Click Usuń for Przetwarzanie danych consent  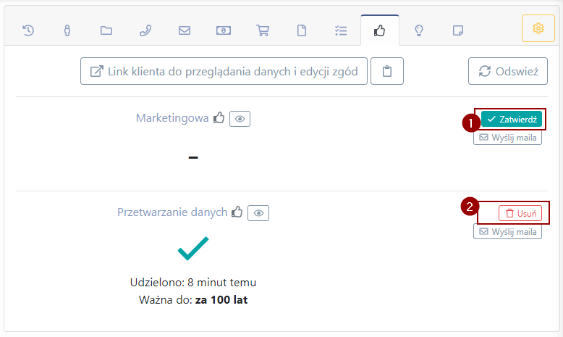[520, 213]
